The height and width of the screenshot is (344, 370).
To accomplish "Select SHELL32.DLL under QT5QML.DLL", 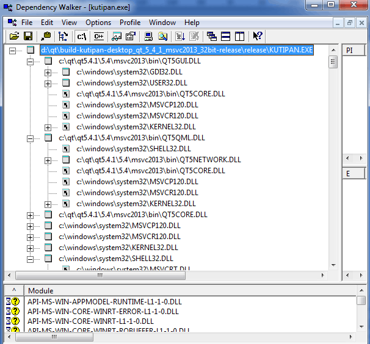I will coord(134,149).
